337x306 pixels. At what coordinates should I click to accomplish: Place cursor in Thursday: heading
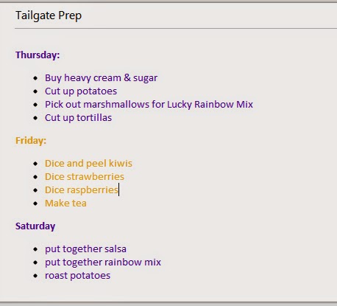click(38, 55)
